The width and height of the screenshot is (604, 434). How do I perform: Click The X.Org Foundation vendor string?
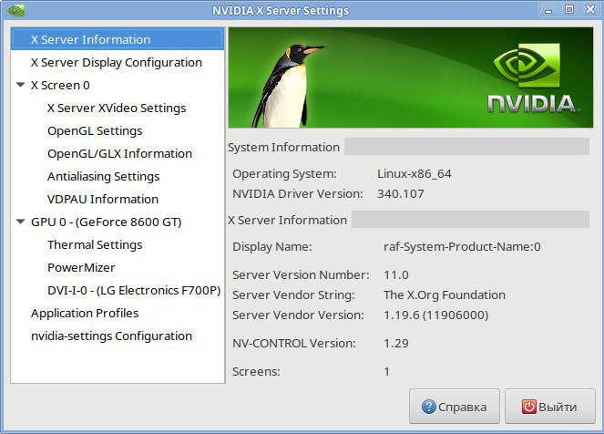(x=445, y=294)
